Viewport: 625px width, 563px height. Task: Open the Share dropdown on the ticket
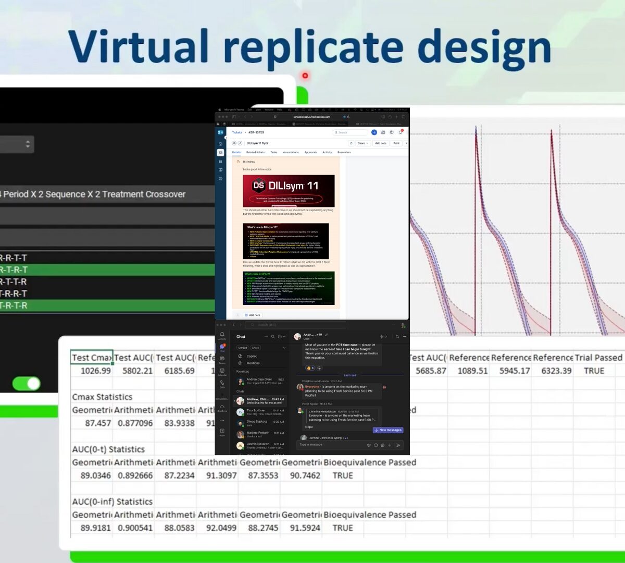point(362,143)
